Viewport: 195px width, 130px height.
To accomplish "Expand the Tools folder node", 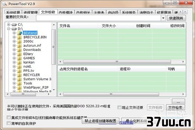I will tap(14, 83).
